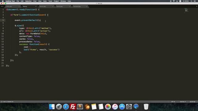This screenshot has height=111, width=198.
Task: Open the App Store dock icon
Action: click(122, 107)
